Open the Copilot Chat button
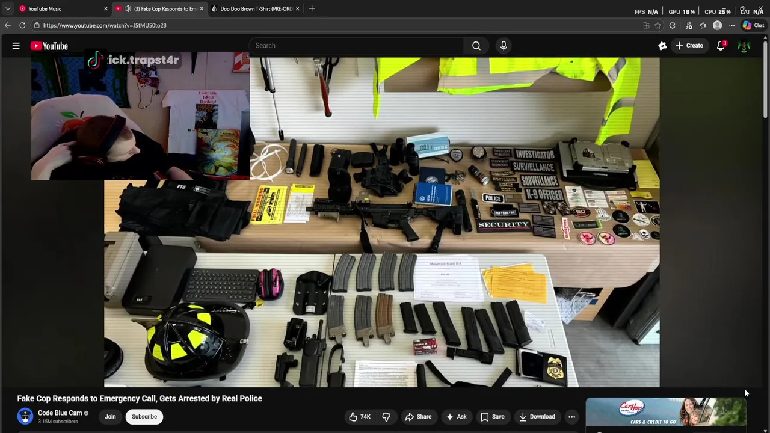The image size is (770, 433). [753, 25]
